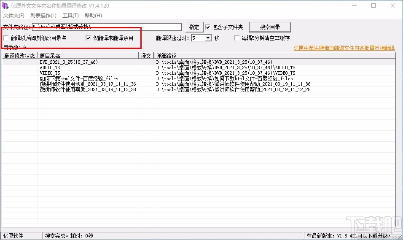Close the application window
403x240 pixels.
pos(393,5)
